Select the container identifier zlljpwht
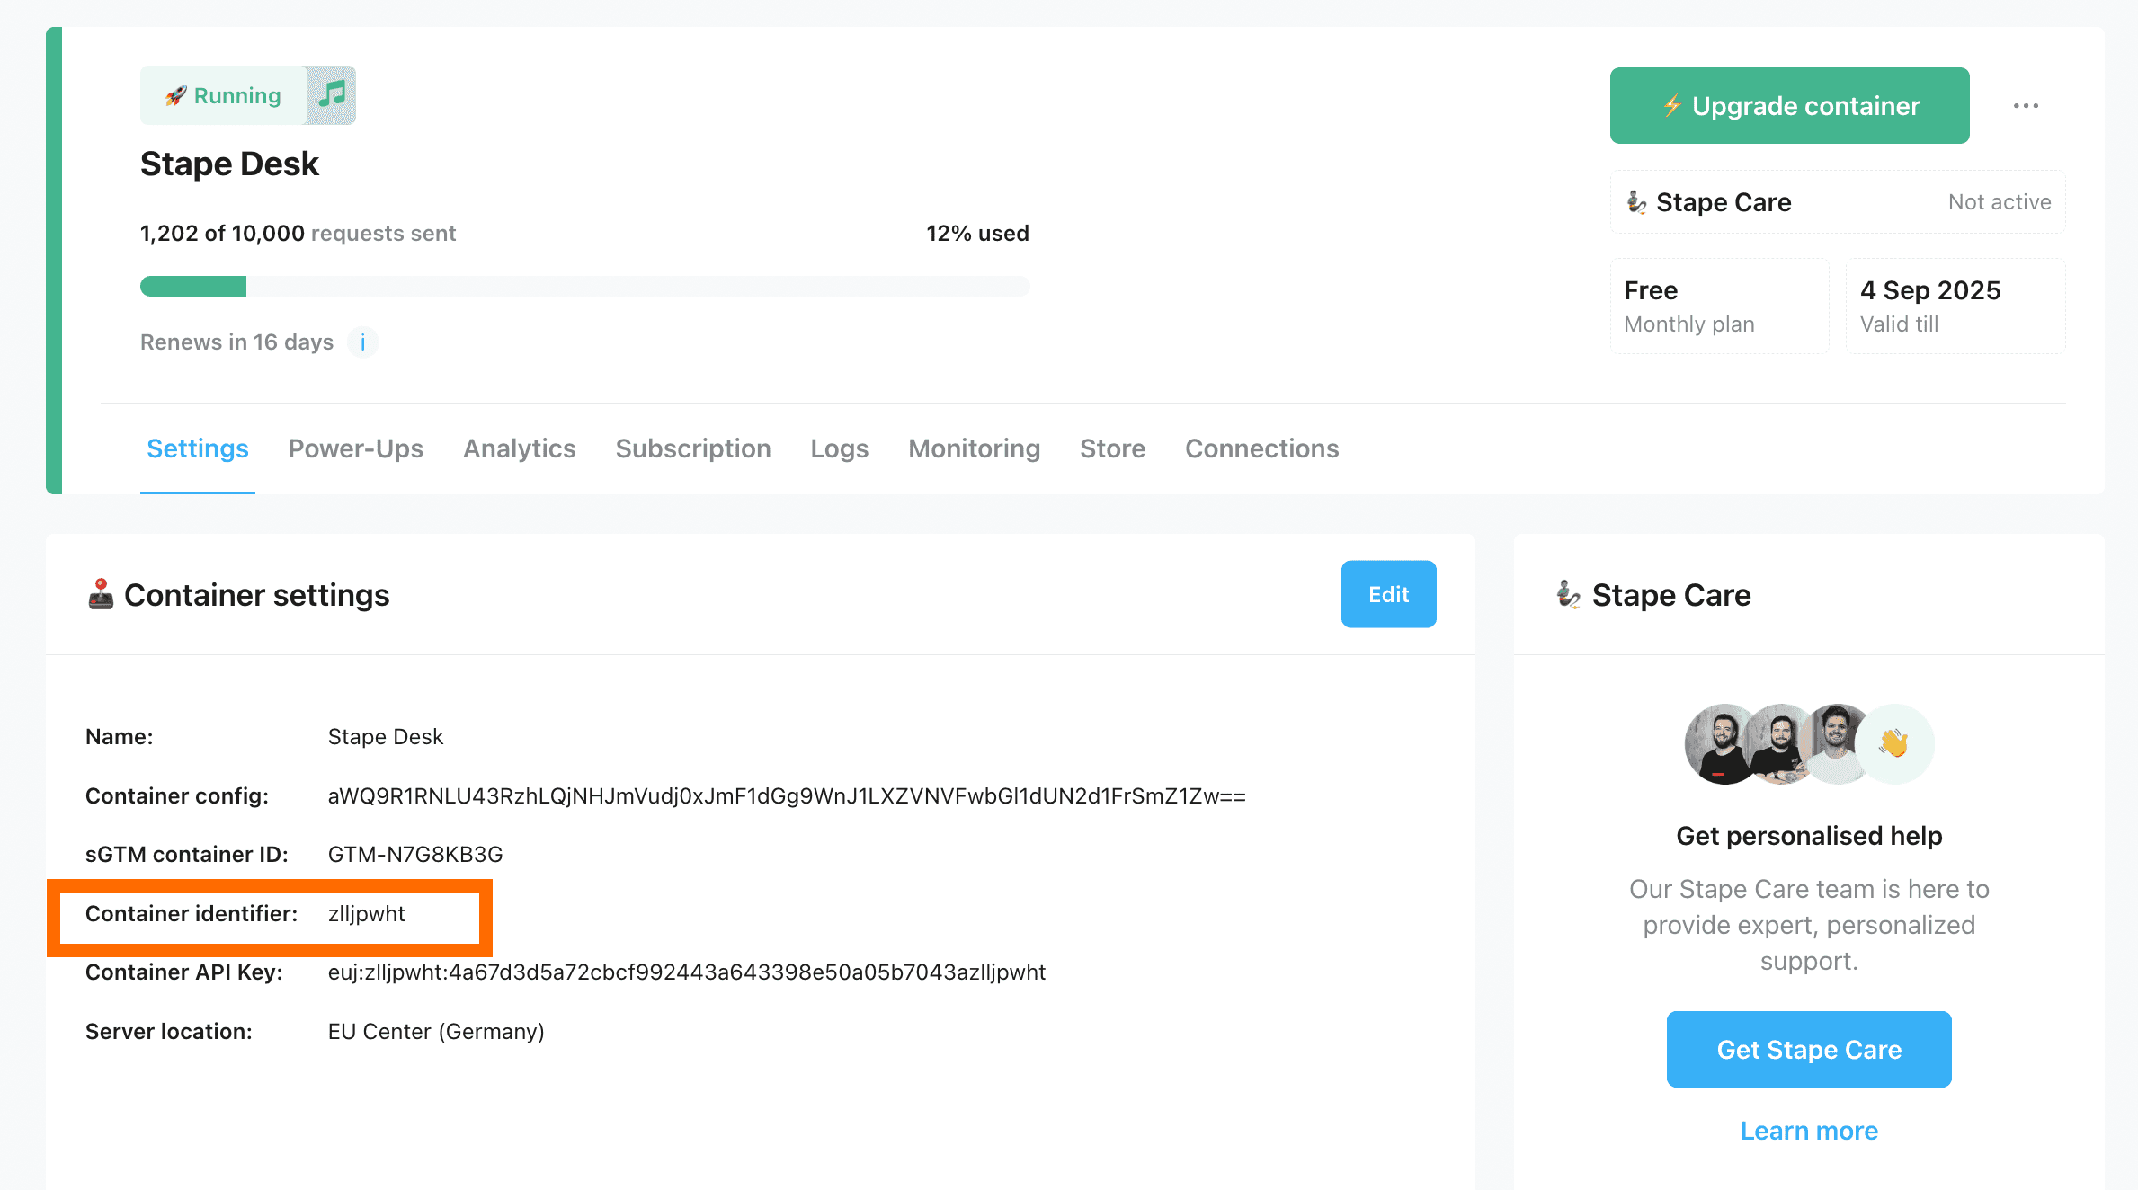Image resolution: width=2138 pixels, height=1190 pixels. coord(367,914)
